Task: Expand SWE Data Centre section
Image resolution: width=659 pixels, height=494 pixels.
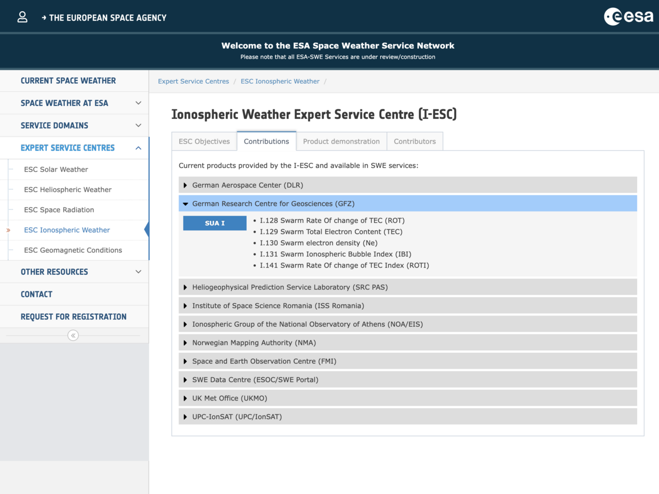Action: coord(408,380)
